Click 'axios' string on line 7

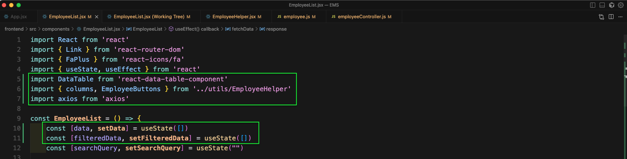(115, 99)
